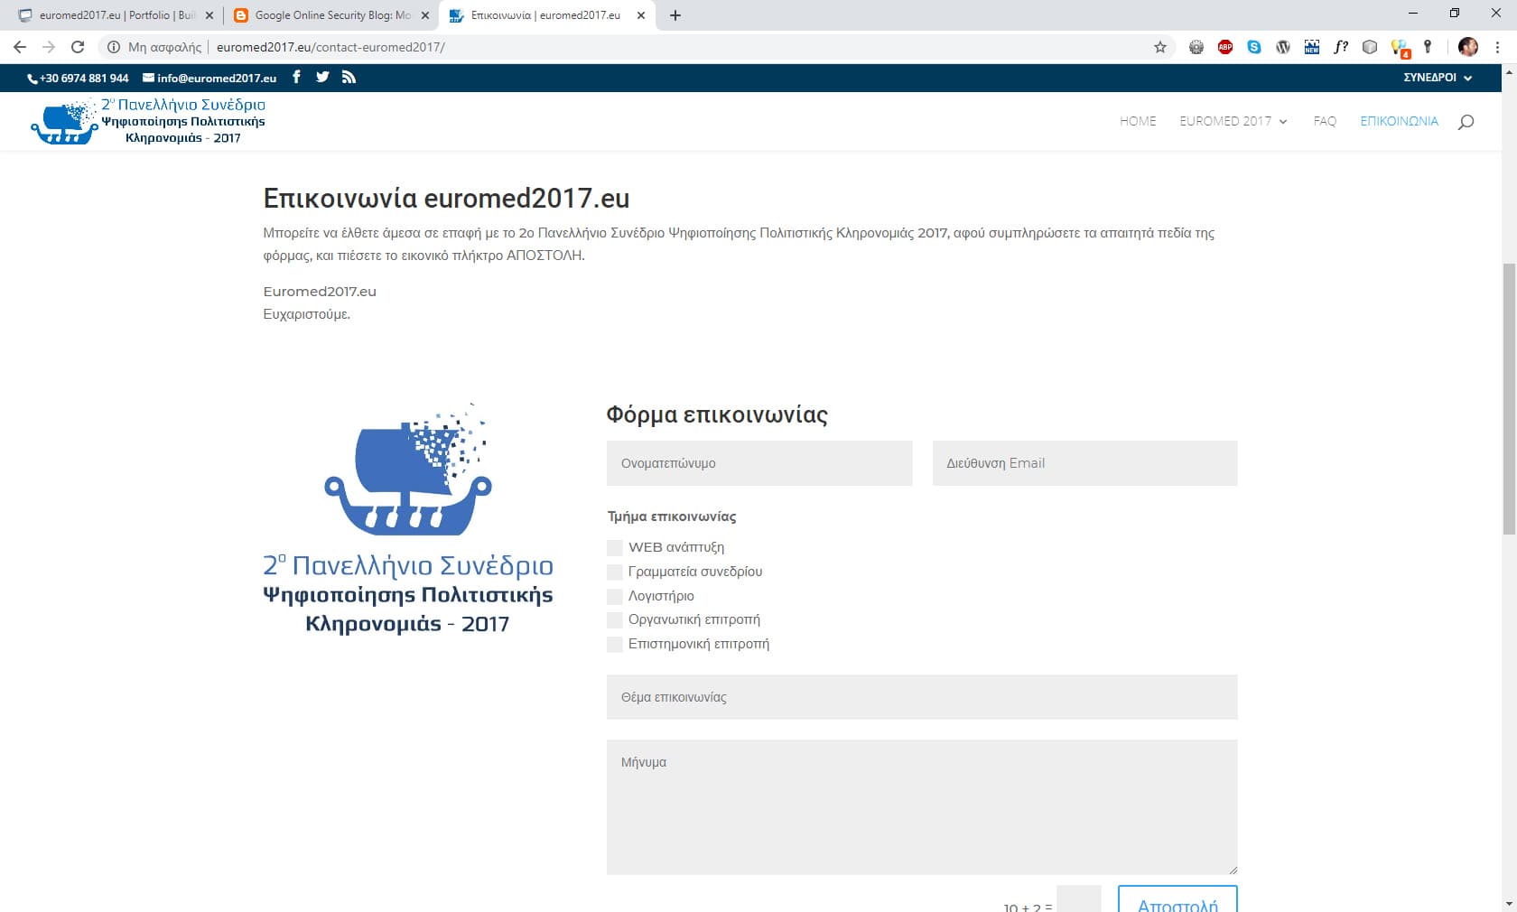1517x912 pixels.
Task: Click the address bar URL
Action: [x=330, y=47]
